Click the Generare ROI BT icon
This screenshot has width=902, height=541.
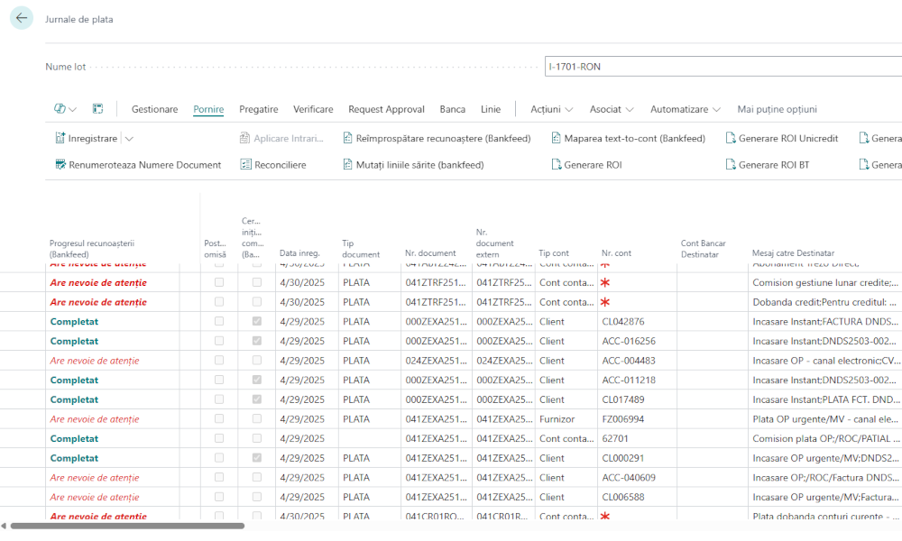click(731, 164)
